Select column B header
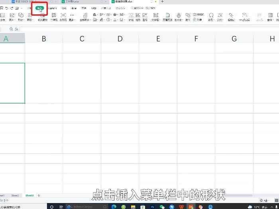This screenshot has height=209, width=279. tap(44, 38)
